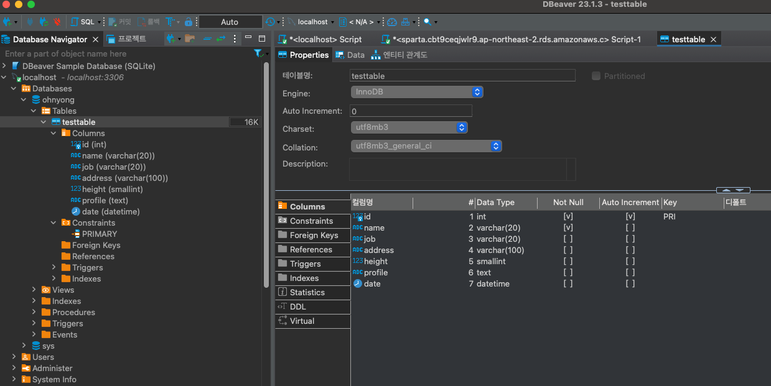
Task: Open the Triggers section in side list
Action: point(312,264)
